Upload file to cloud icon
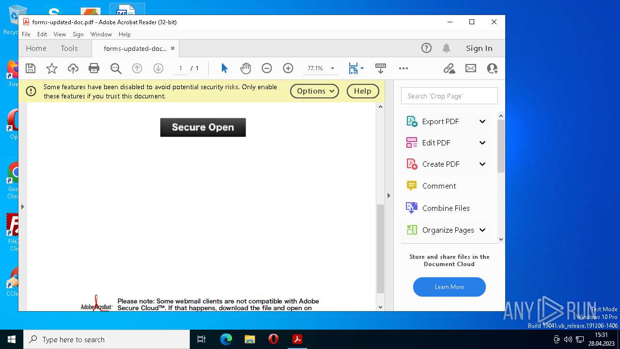 click(73, 68)
